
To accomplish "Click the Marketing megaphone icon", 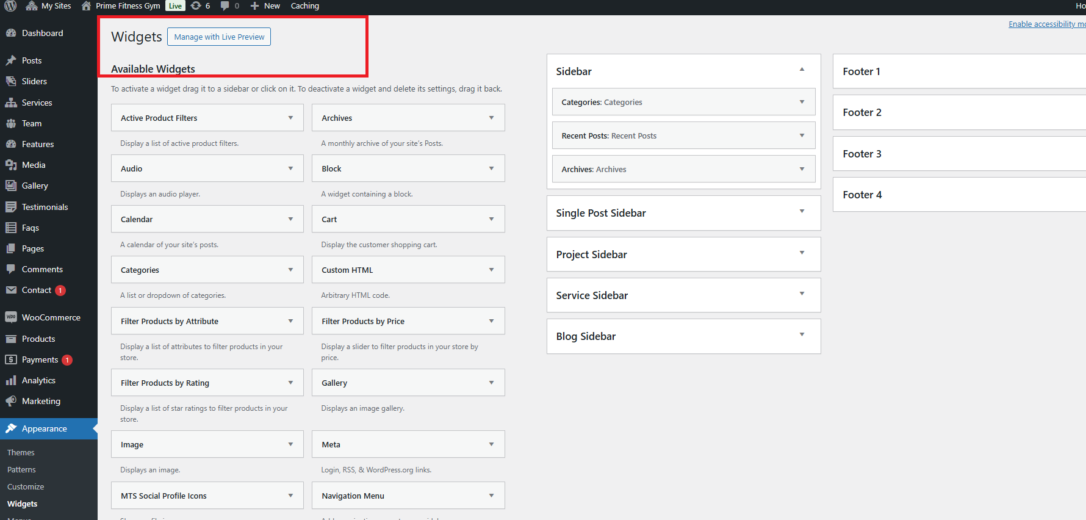I will click(x=11, y=401).
